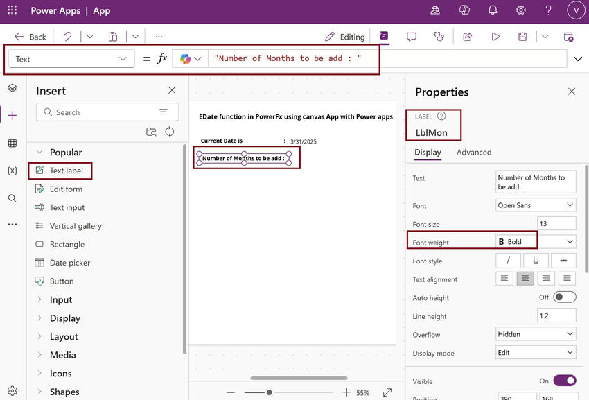Open the comments icon

(x=412, y=37)
